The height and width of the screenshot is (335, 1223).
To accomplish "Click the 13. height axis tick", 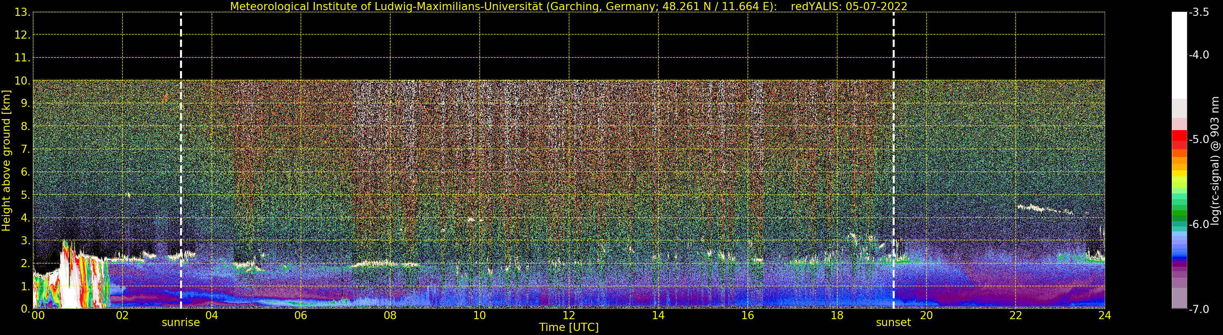I will (22, 12).
